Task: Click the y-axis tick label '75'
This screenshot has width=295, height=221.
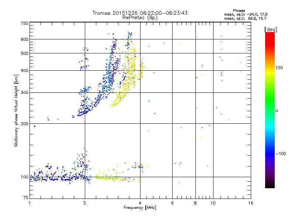Action: (26, 197)
